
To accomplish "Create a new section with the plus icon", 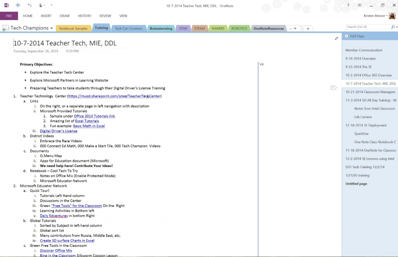I will point(308,28).
